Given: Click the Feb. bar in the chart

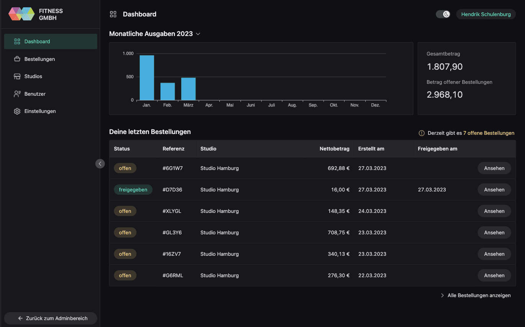Looking at the screenshot, I should (x=168, y=92).
